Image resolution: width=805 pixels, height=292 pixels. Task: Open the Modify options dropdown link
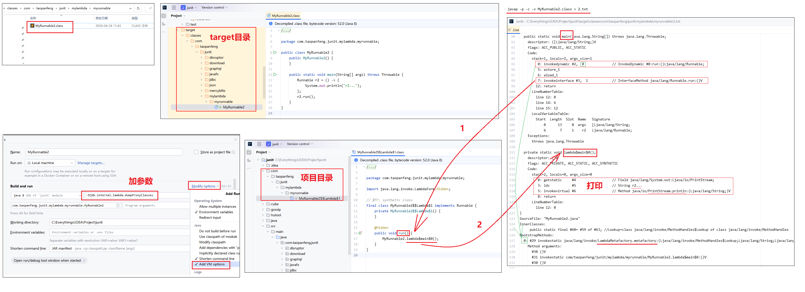[x=205, y=186]
